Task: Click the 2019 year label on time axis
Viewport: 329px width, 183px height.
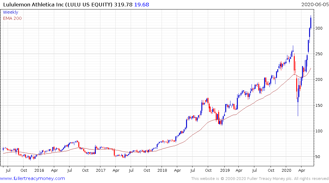Action: click(x=225, y=170)
